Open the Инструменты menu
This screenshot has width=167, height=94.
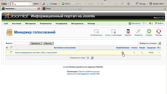click(77, 23)
